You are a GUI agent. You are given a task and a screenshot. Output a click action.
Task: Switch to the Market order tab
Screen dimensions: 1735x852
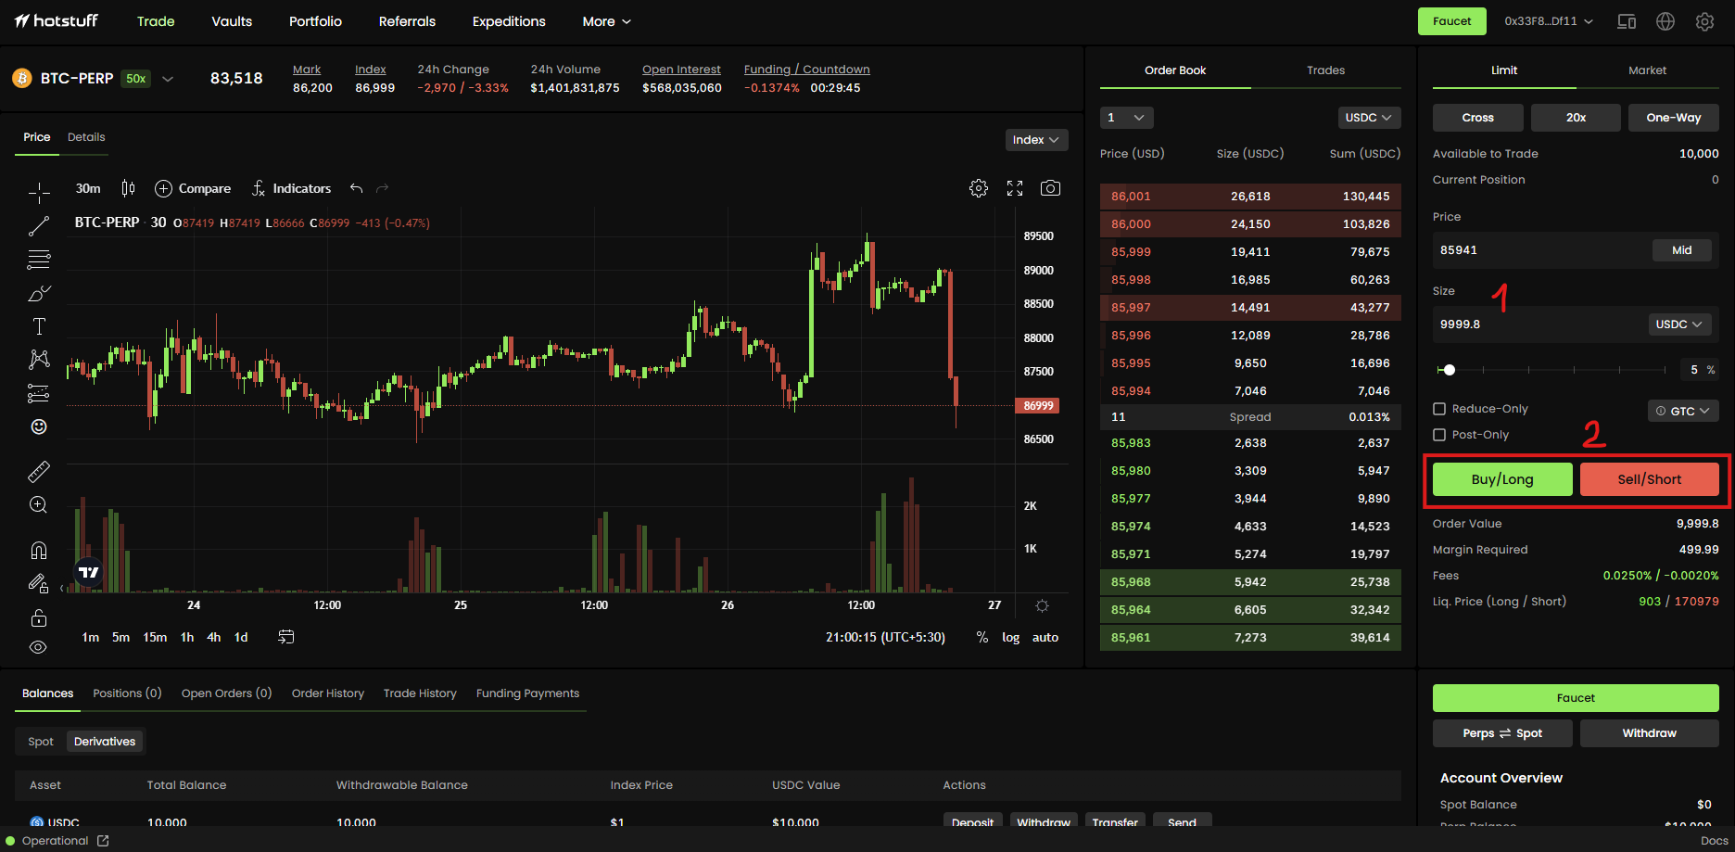coord(1647,70)
